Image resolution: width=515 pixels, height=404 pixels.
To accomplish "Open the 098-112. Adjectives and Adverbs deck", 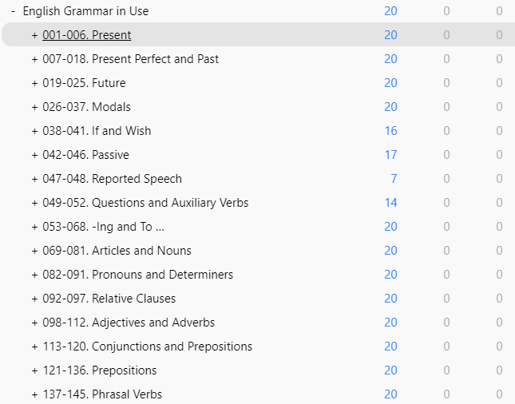I will tap(129, 323).
